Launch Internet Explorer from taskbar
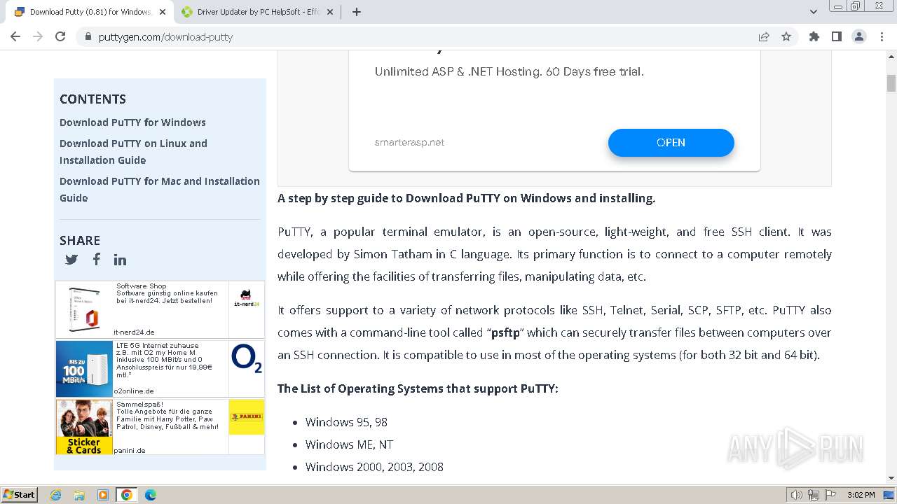The height and width of the screenshot is (504, 897). pyautogui.click(x=56, y=495)
